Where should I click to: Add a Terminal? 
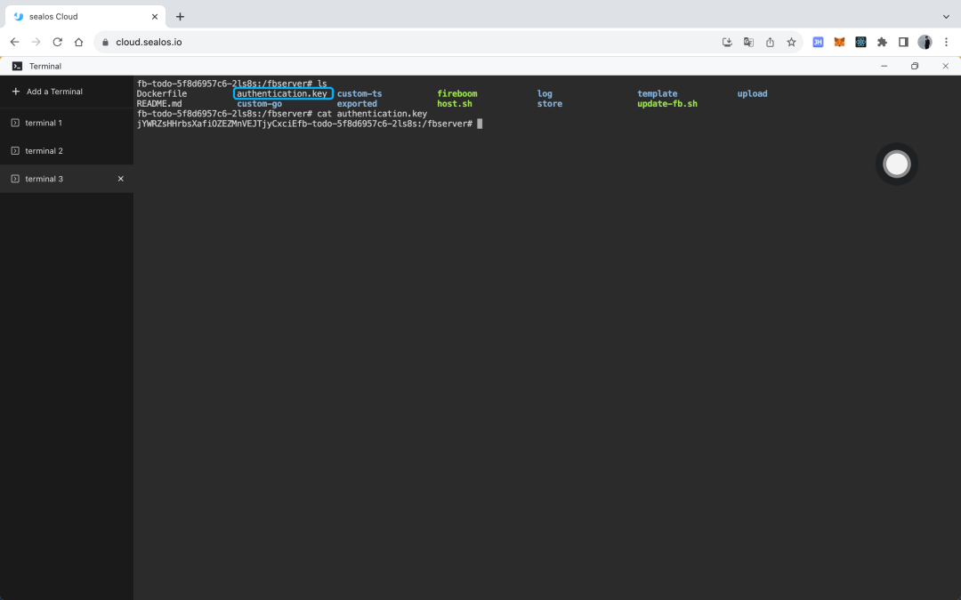click(x=47, y=92)
